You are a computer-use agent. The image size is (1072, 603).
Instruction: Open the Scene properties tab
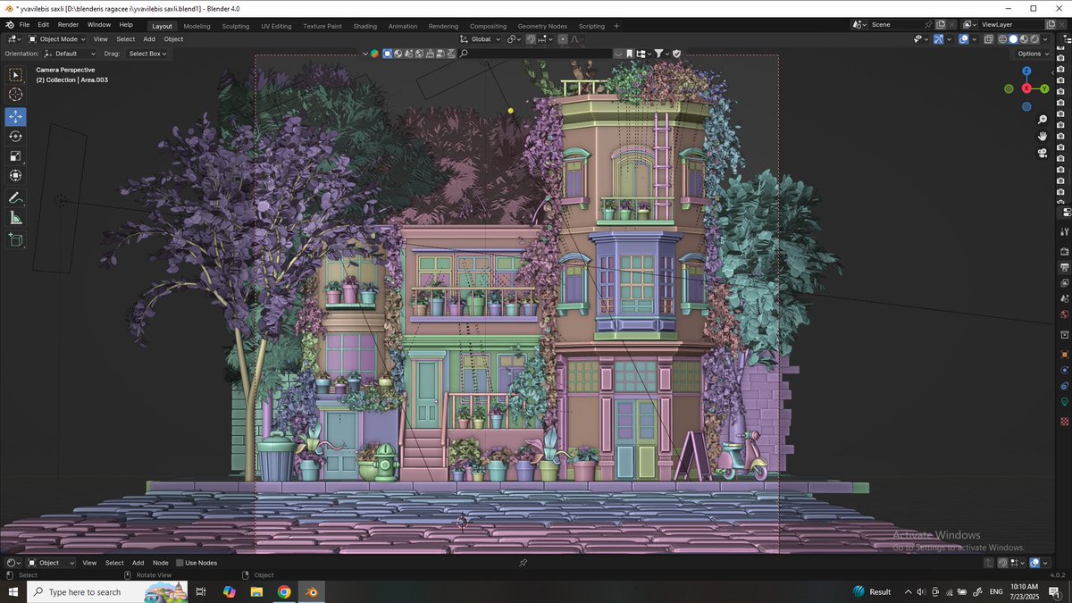coord(1064,298)
